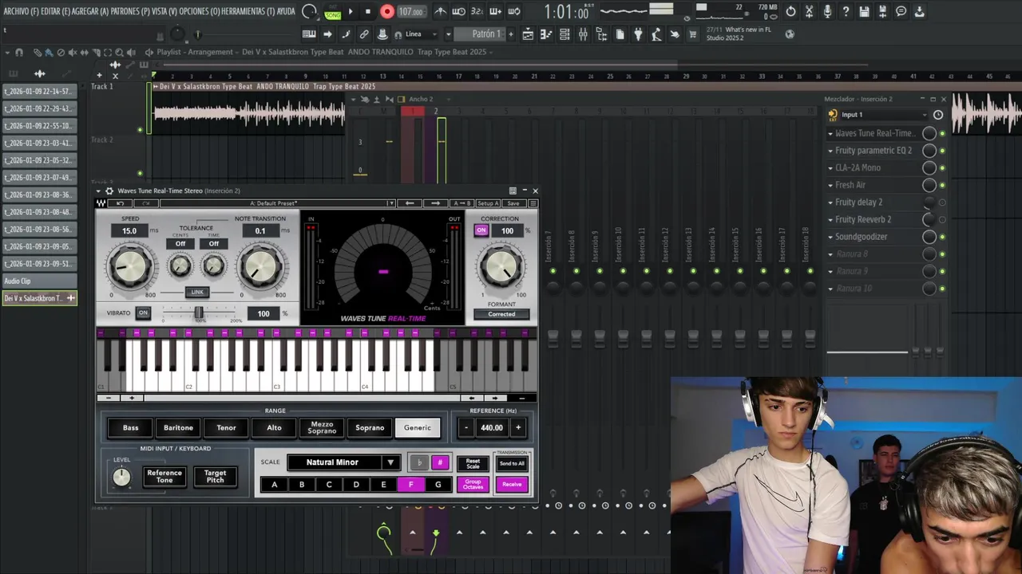Toggle the Vibrato ON button
1022x574 pixels.
pyautogui.click(x=143, y=313)
